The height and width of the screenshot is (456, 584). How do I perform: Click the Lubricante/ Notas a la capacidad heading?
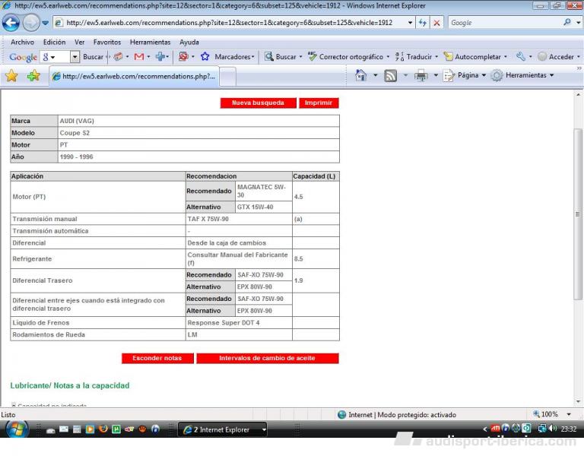coord(70,385)
